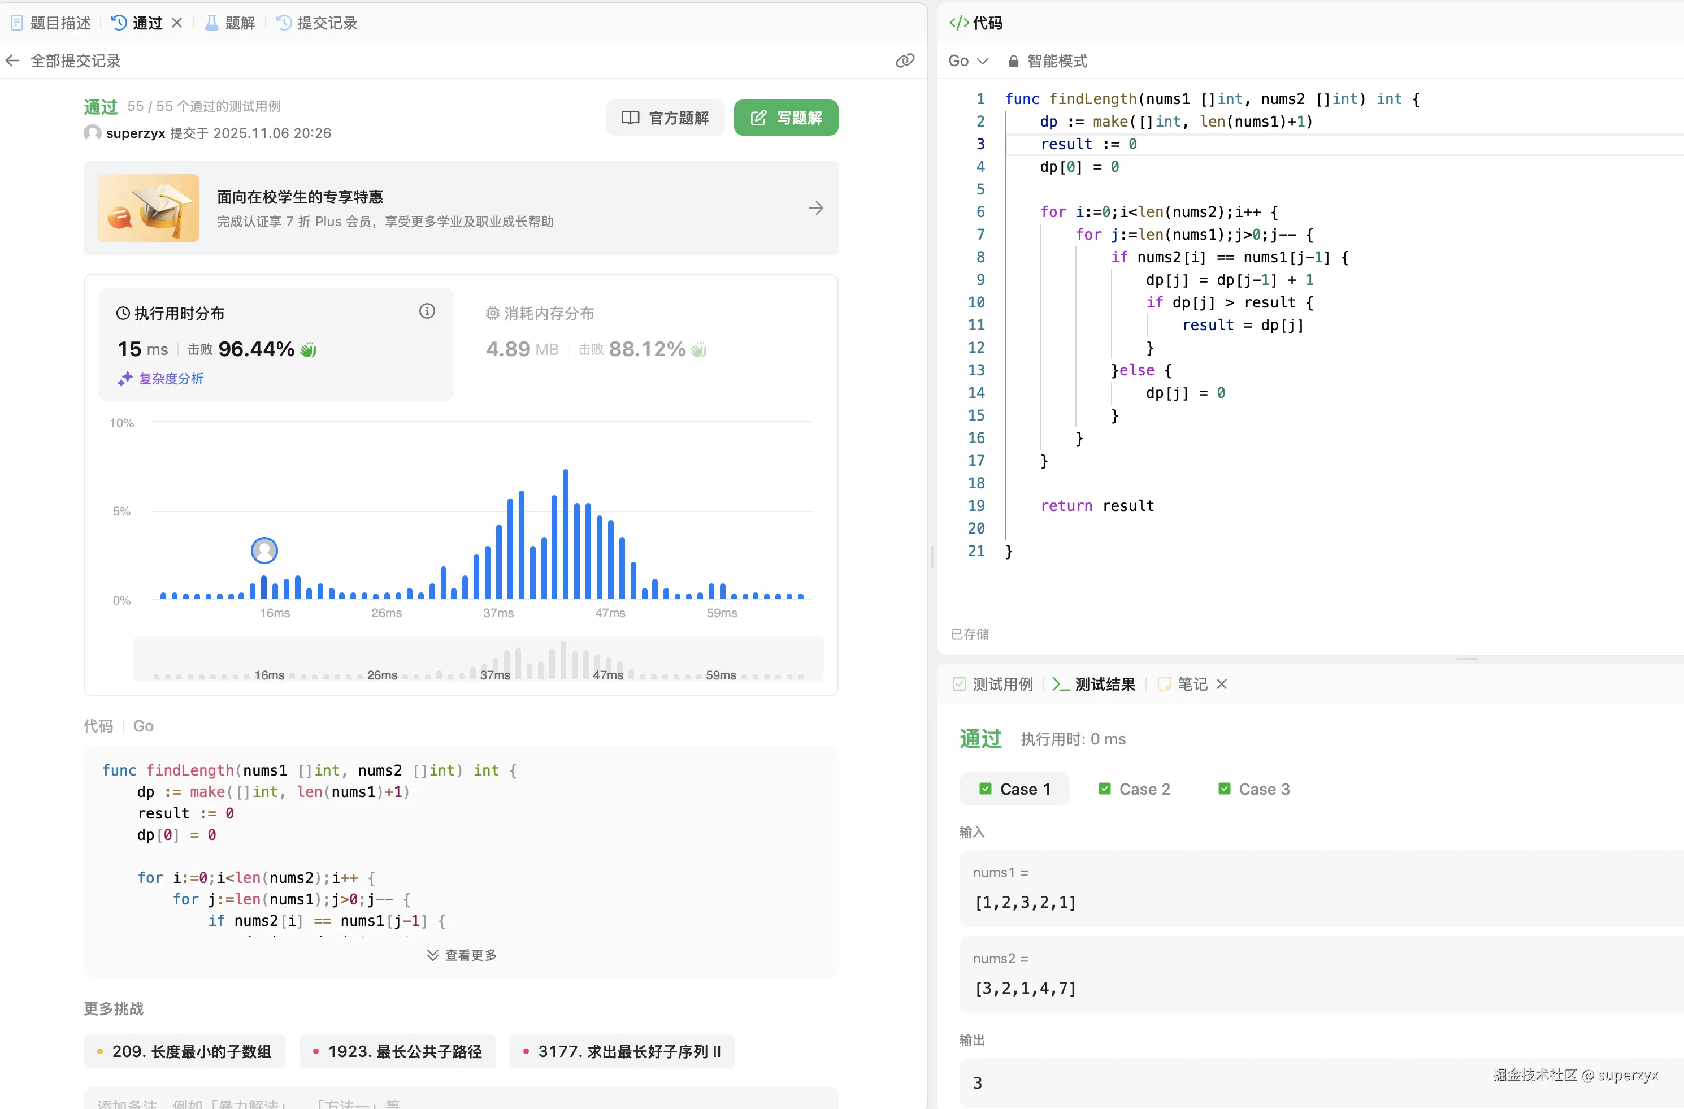Click the back arrow beside 全部提交记录
The height and width of the screenshot is (1109, 1684).
pos(12,61)
